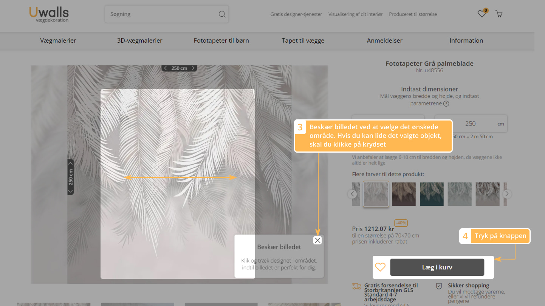Select the dark teal color variant
The height and width of the screenshot is (306, 545).
(x=432, y=194)
